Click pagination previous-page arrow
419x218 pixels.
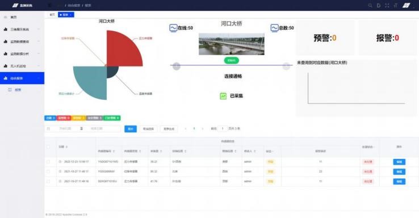pos(186,129)
